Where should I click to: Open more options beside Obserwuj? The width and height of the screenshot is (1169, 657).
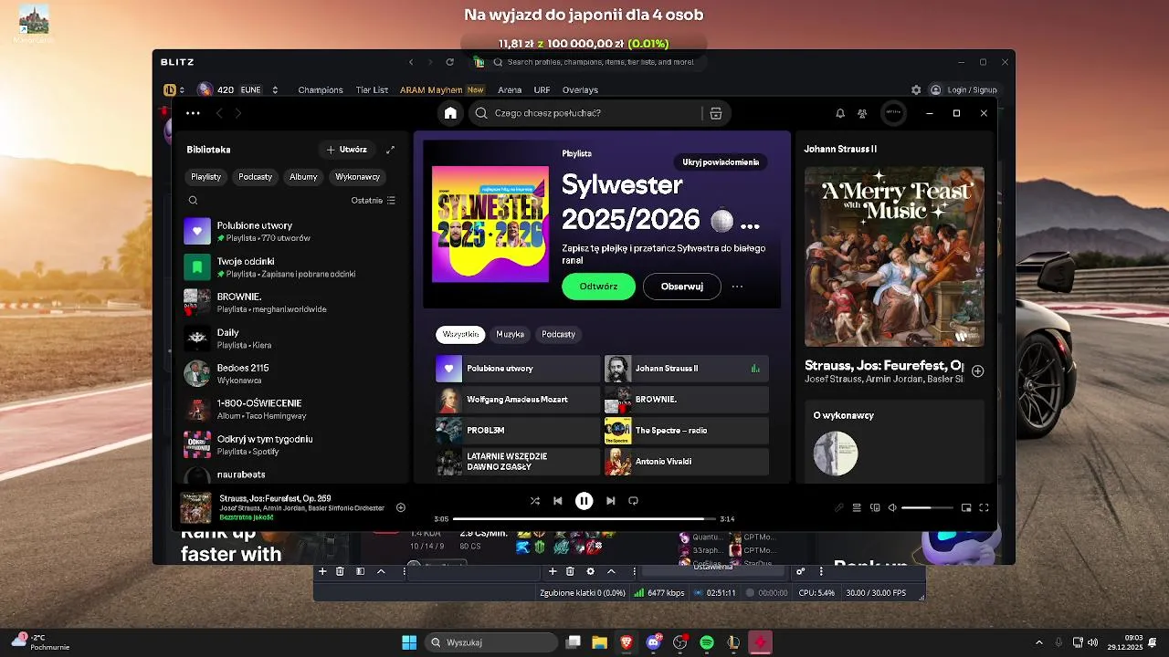point(738,287)
